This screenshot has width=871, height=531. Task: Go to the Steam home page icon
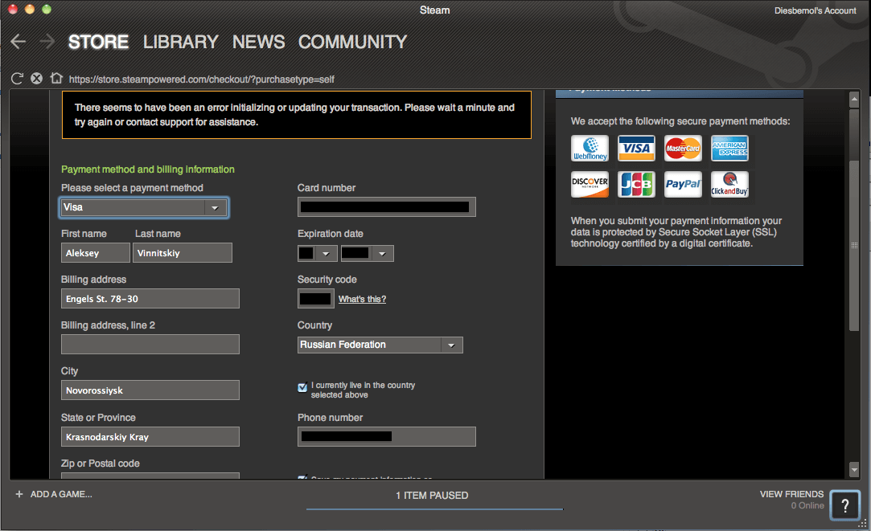56,78
